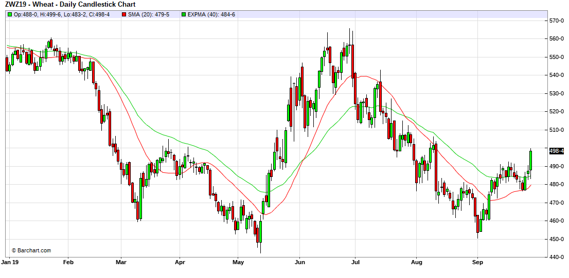Image resolution: width=569 pixels, height=278 pixels.
Task: Click the Jul date axis label
Action: pos(355,262)
